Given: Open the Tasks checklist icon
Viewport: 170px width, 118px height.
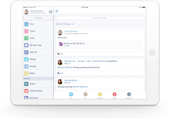Looking at the screenshot, I should point(26,38).
